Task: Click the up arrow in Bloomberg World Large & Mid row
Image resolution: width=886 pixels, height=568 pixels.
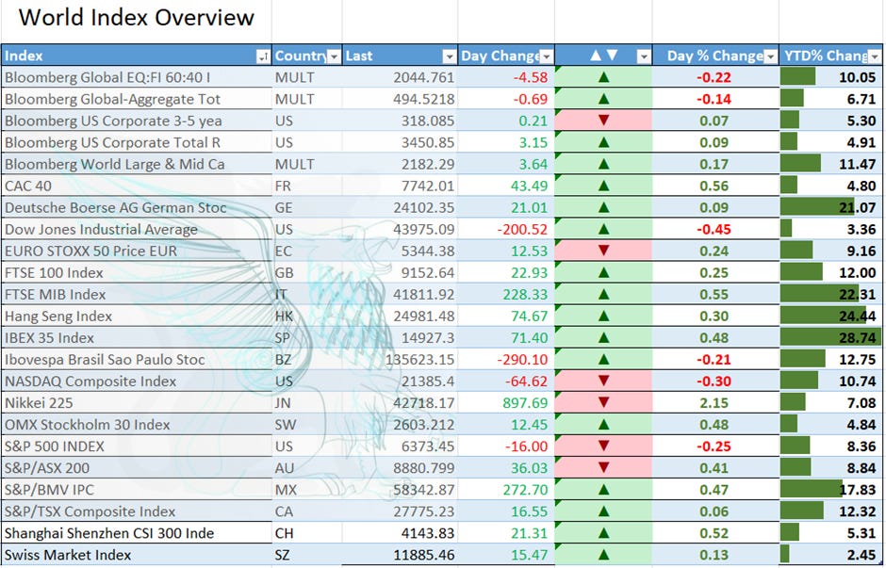Action: click(603, 164)
